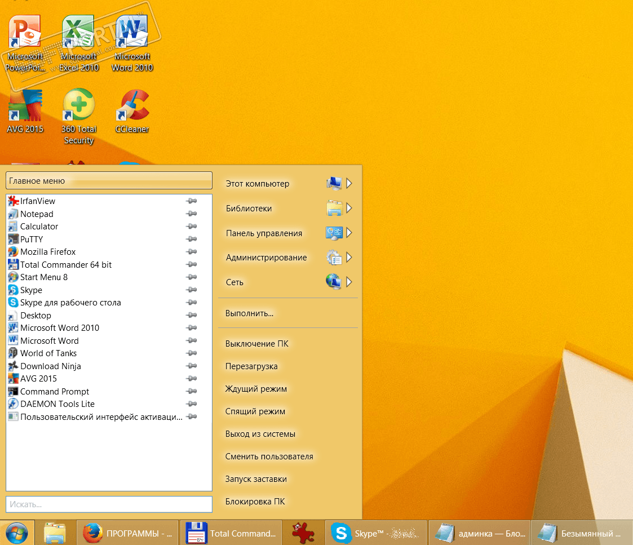
Task: Open the Microsoft Word 2010 desktop icon
Action: [x=132, y=43]
